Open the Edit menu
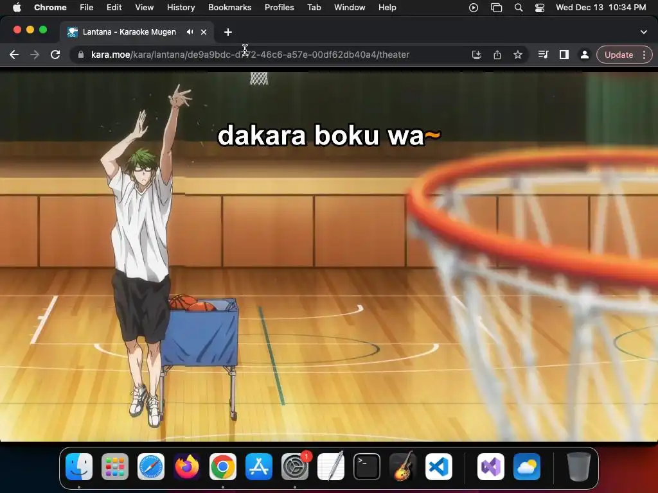The image size is (658, 493). coord(114,7)
